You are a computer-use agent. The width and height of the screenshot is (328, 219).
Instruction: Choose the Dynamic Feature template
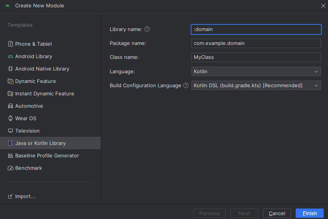(50, 81)
